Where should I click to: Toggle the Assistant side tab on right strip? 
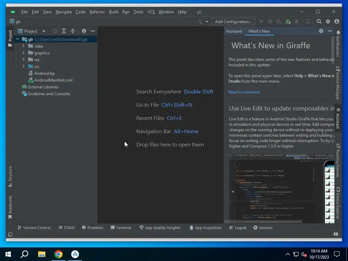click(338, 118)
